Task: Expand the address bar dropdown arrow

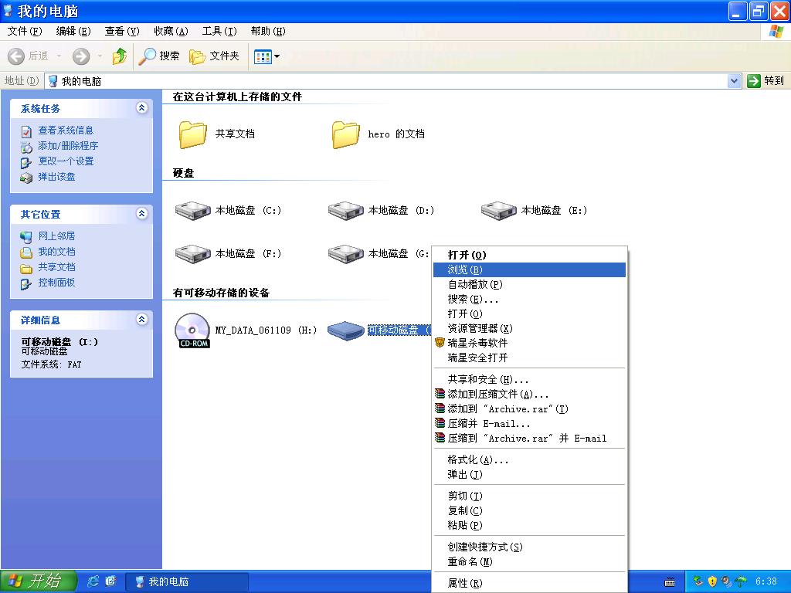Action: (x=734, y=80)
